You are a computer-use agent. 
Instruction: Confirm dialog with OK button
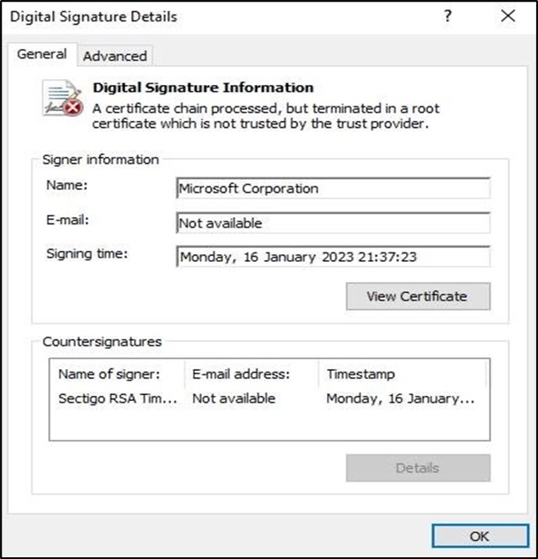click(x=480, y=536)
